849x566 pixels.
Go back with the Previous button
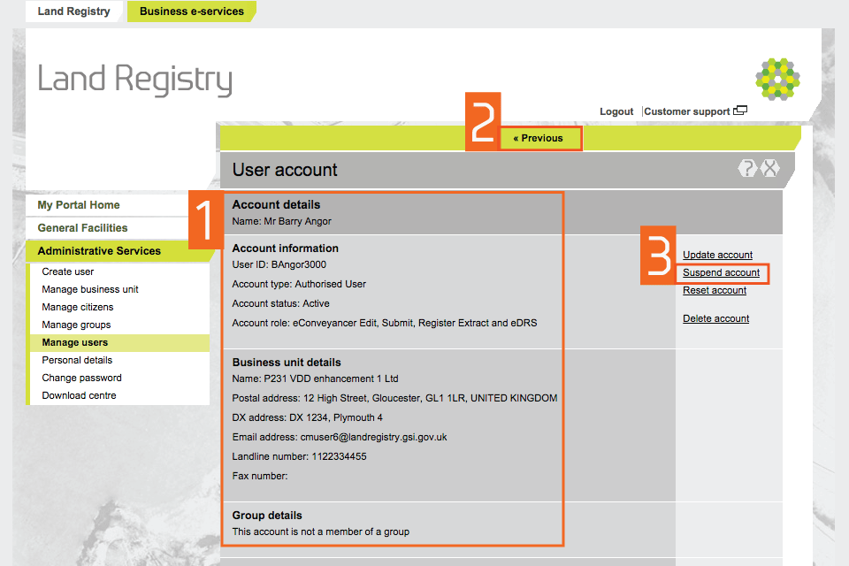[539, 138]
